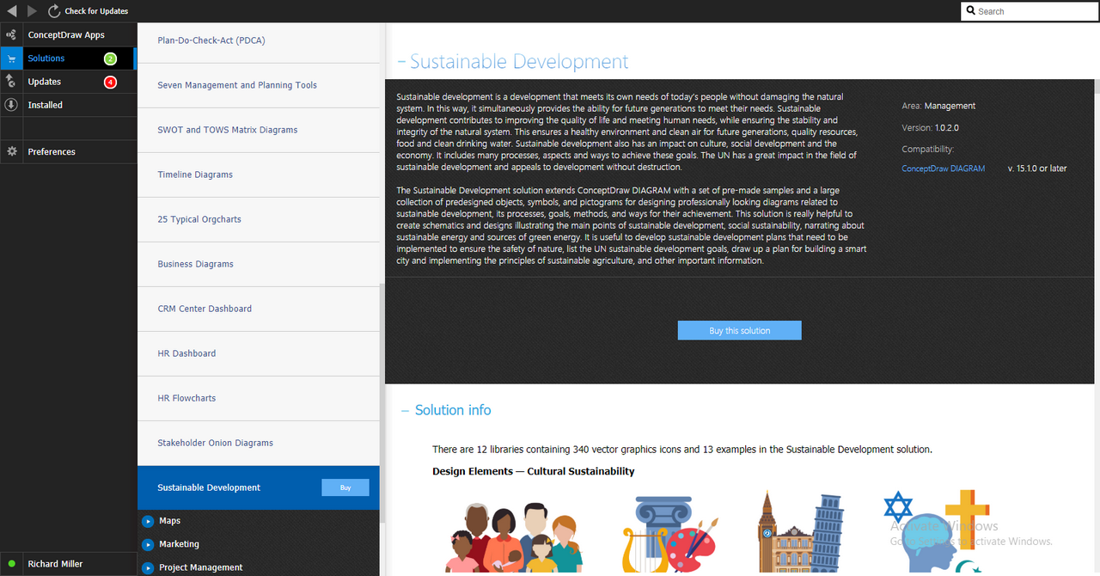Click the green status dot beside Richard Miller
1100x576 pixels.
coord(11,564)
